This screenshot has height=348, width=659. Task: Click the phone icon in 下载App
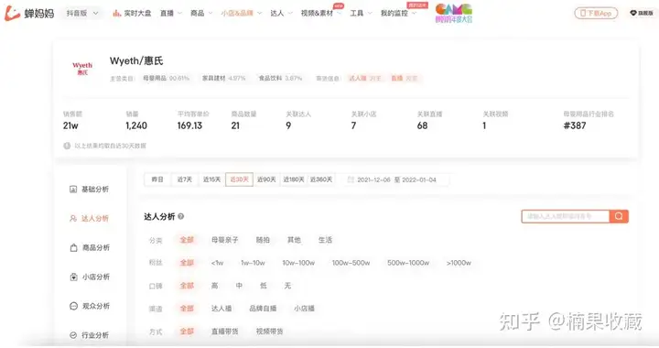(583, 13)
